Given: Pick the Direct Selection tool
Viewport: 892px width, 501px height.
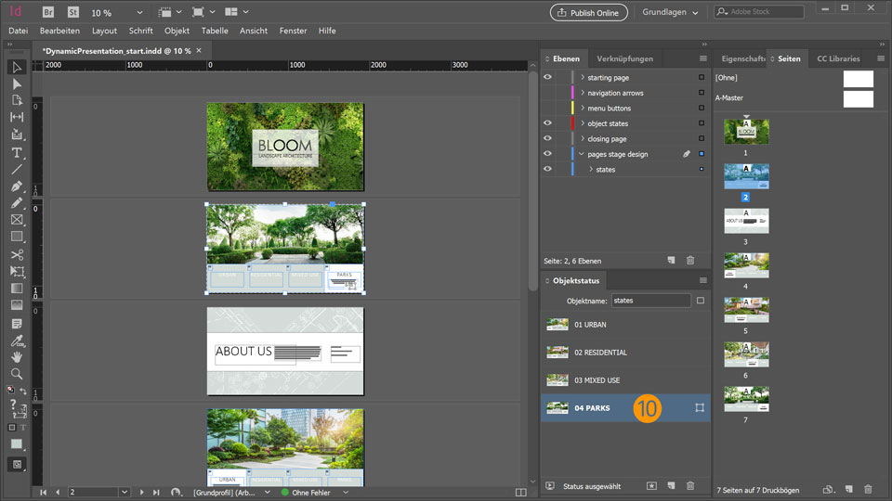Looking at the screenshot, I should pos(17,83).
